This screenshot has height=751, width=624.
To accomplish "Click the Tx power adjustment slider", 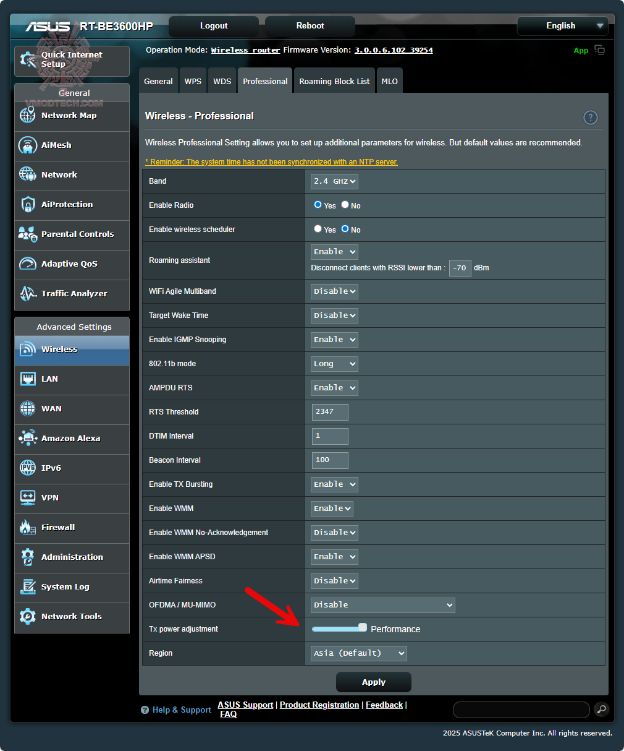I will point(339,629).
